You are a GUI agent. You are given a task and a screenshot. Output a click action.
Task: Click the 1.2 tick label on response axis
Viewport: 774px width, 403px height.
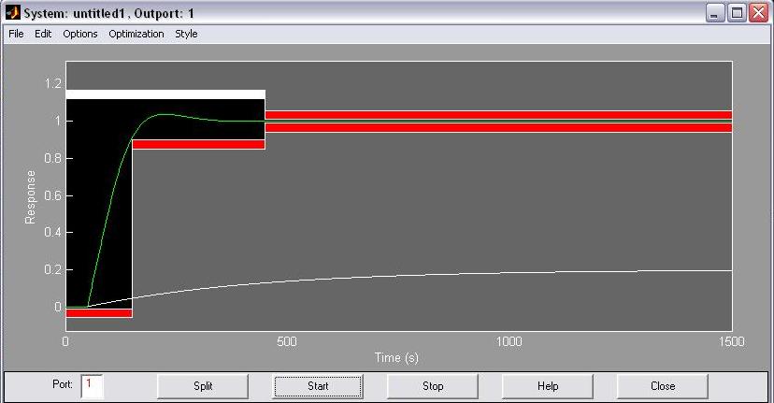click(x=53, y=83)
